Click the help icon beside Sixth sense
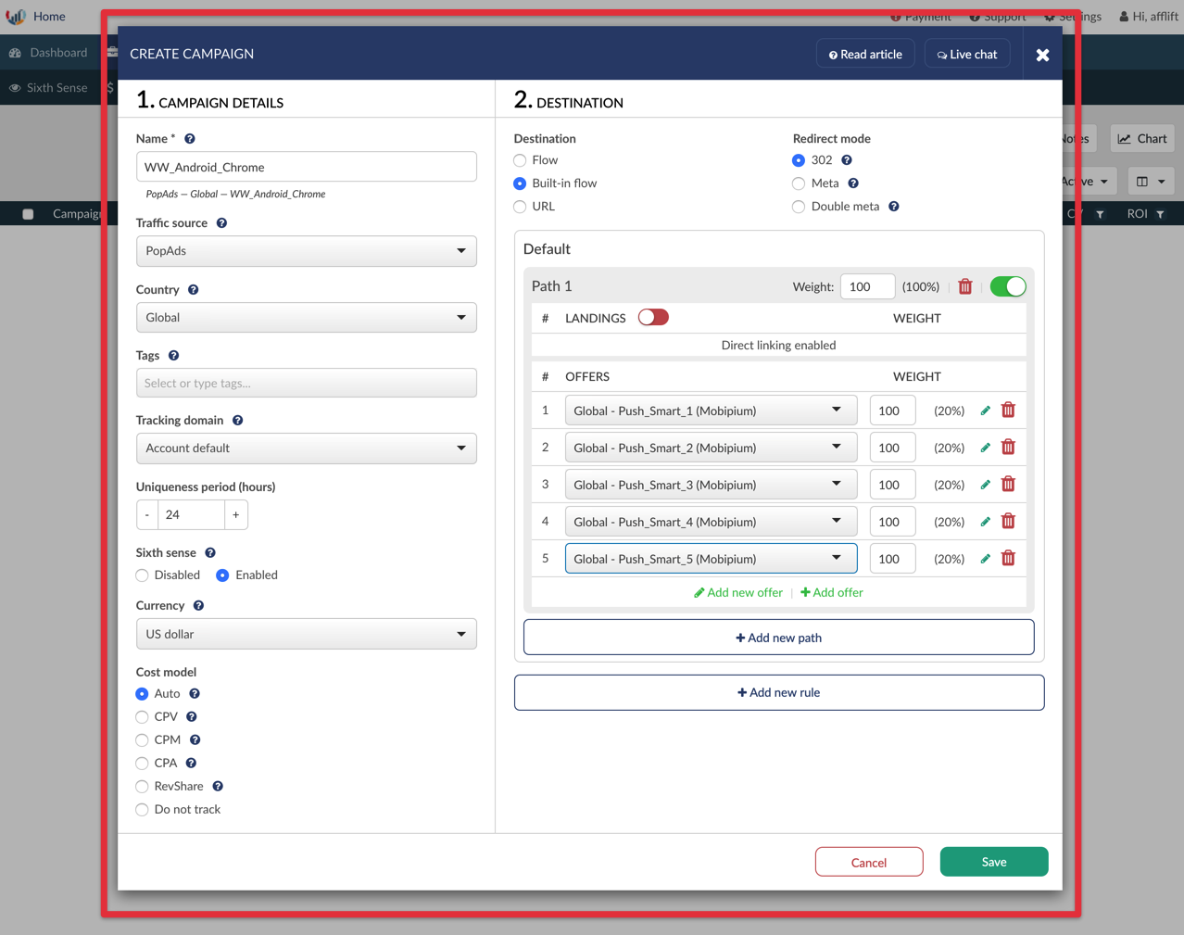The height and width of the screenshot is (935, 1184). (210, 553)
